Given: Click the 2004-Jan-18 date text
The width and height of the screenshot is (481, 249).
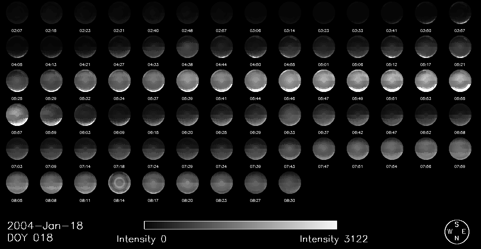Looking at the screenshot, I should [x=45, y=226].
